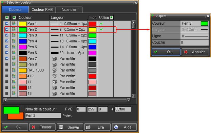Open the Nuancier tab
Image resolution: width=211 pixels, height=133 pixels.
pyautogui.click(x=69, y=10)
